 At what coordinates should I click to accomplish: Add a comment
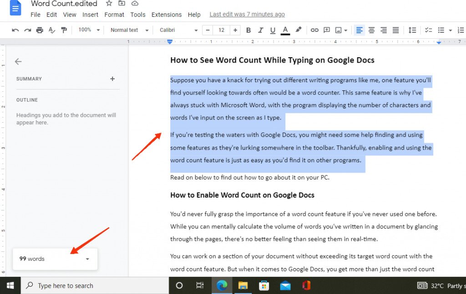click(x=327, y=30)
